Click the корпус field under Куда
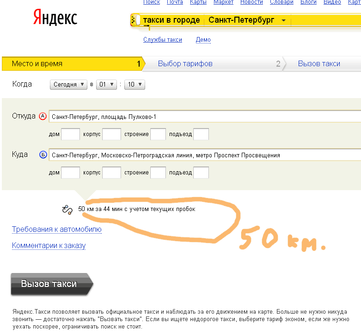361x335 pixels. coord(112,173)
